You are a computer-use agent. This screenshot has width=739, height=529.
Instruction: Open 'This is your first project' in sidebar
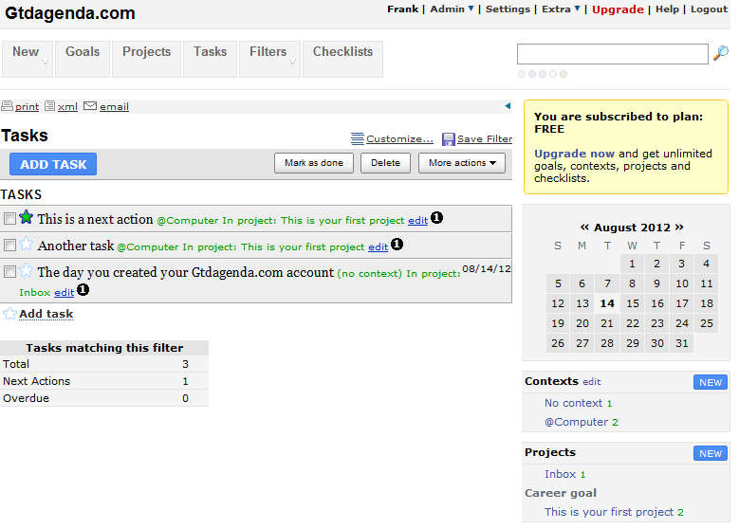click(x=609, y=512)
